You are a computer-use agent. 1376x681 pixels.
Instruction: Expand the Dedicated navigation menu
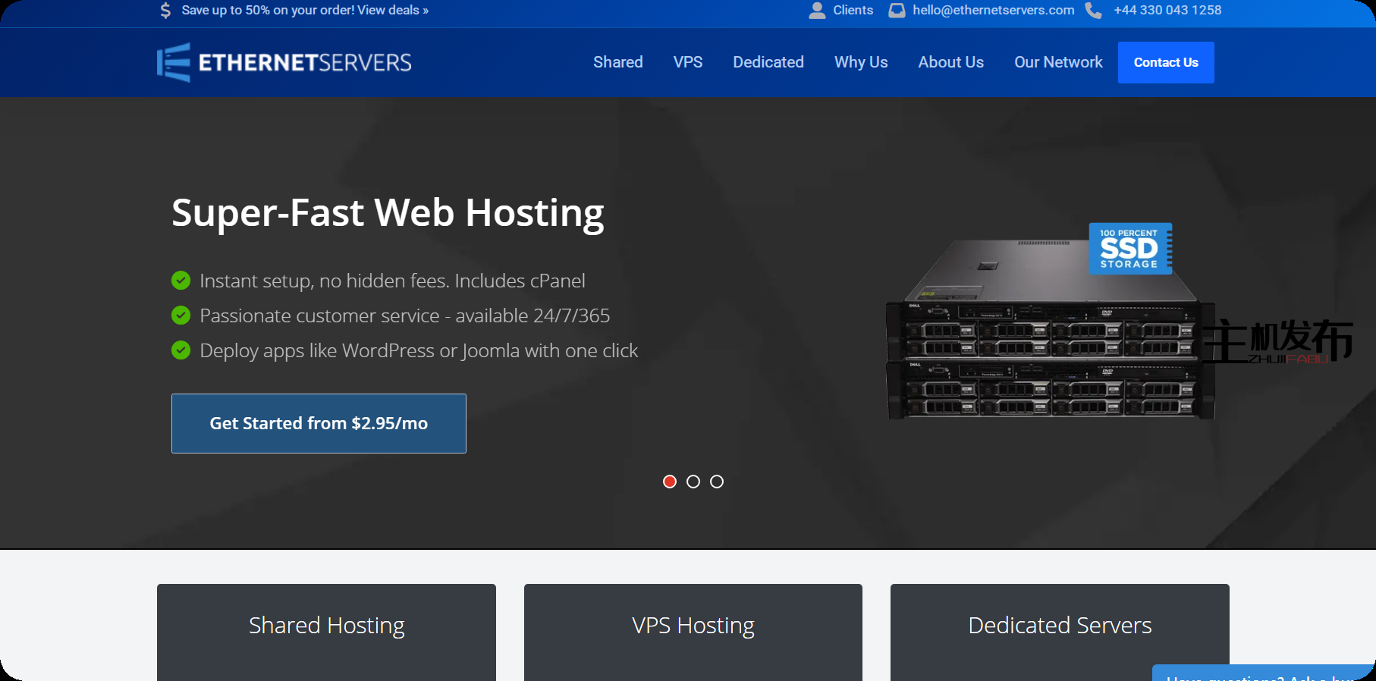click(x=768, y=62)
